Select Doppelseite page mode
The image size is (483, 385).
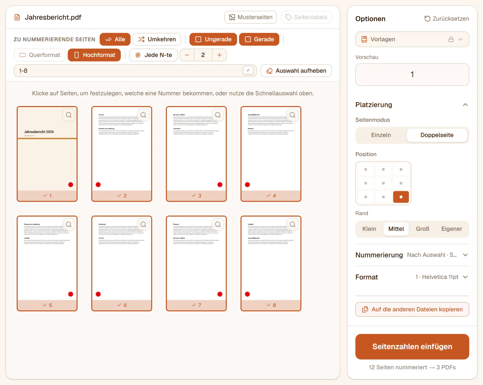coord(437,135)
